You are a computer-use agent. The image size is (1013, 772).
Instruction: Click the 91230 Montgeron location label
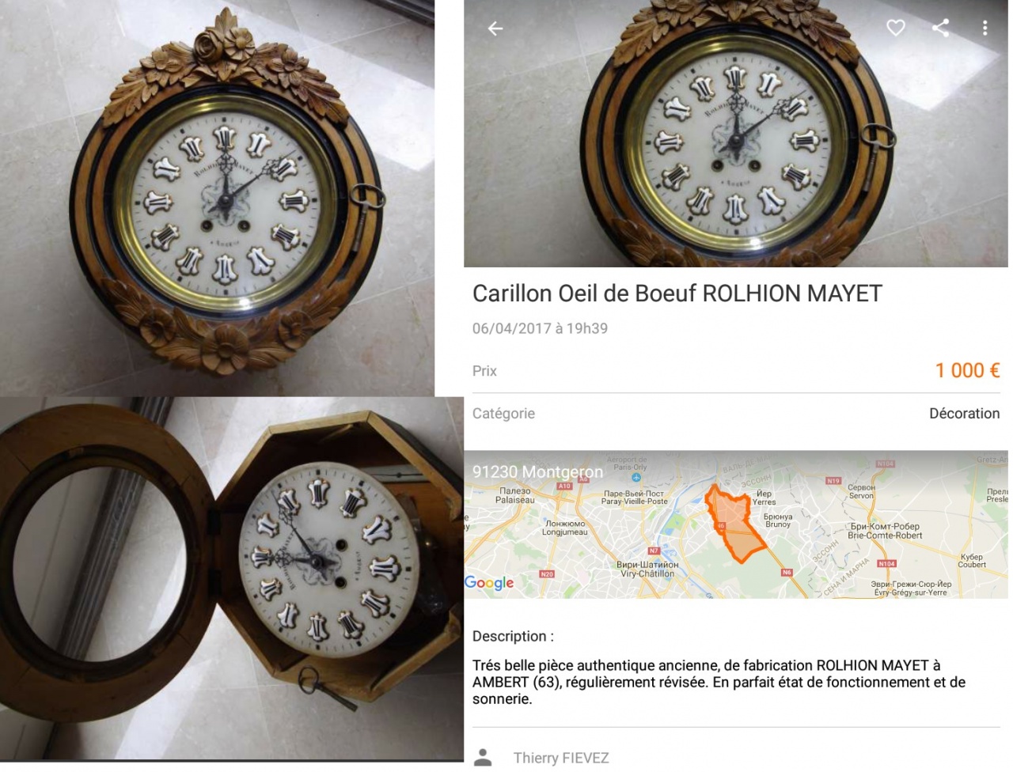click(x=537, y=471)
